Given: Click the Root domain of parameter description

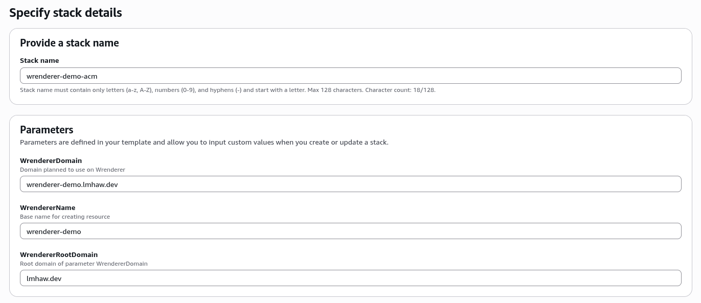Looking at the screenshot, I should click(x=83, y=263).
